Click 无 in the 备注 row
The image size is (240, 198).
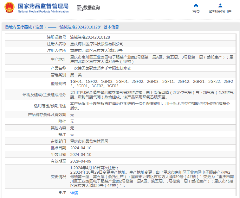(72, 134)
